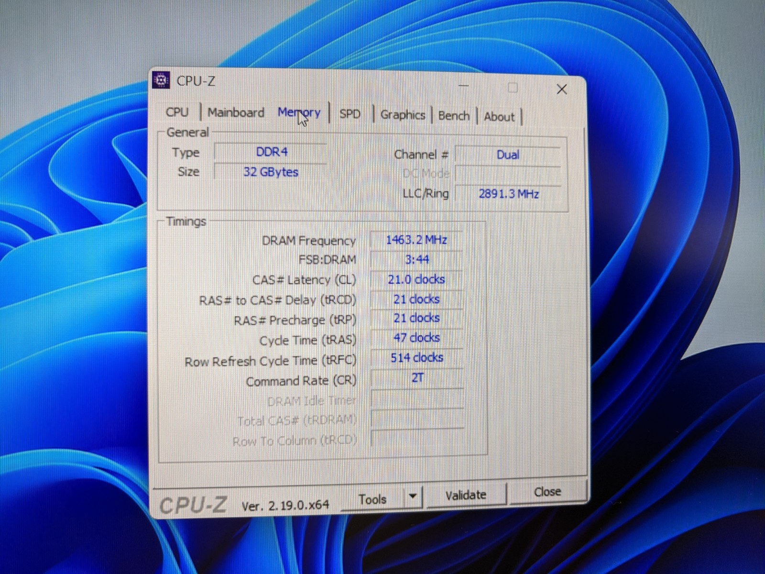The height and width of the screenshot is (574, 765).
Task: Close the CPU-Z window with X
Action: [562, 89]
